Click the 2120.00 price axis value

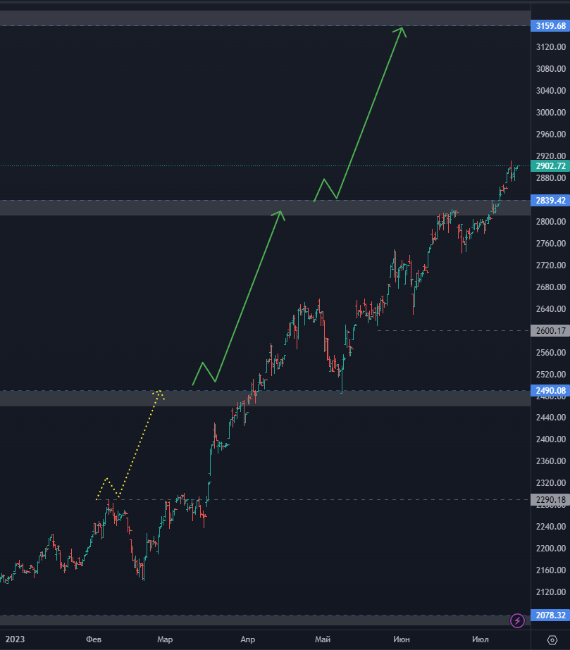(x=550, y=592)
